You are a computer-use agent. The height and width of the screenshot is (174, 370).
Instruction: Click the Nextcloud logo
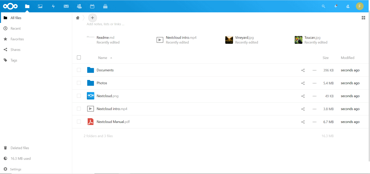10,6
